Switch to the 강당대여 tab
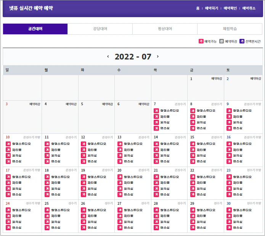This screenshot has width=265, height=236. tap(100, 29)
